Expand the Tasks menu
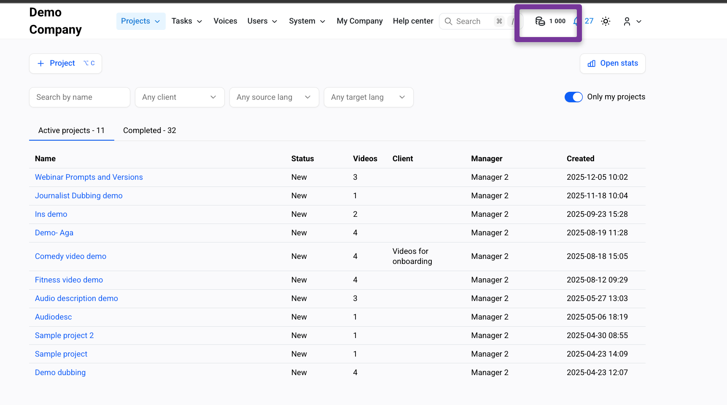The height and width of the screenshot is (405, 727). pyautogui.click(x=186, y=21)
